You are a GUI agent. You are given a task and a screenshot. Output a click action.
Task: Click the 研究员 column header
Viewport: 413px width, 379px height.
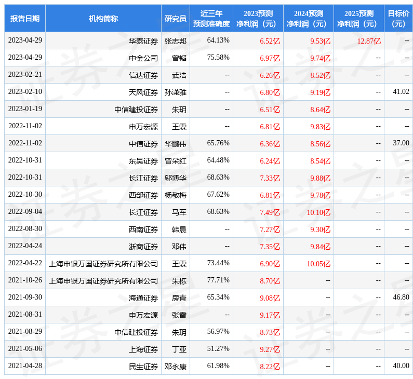pos(176,18)
